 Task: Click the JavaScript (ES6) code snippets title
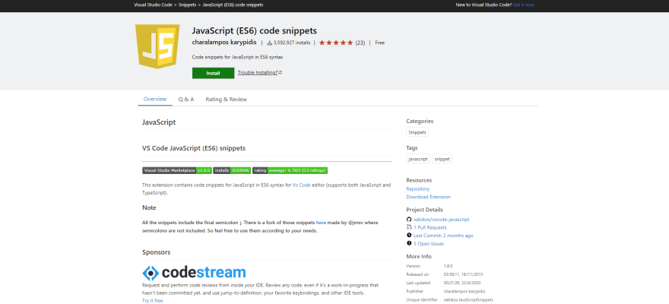click(255, 30)
